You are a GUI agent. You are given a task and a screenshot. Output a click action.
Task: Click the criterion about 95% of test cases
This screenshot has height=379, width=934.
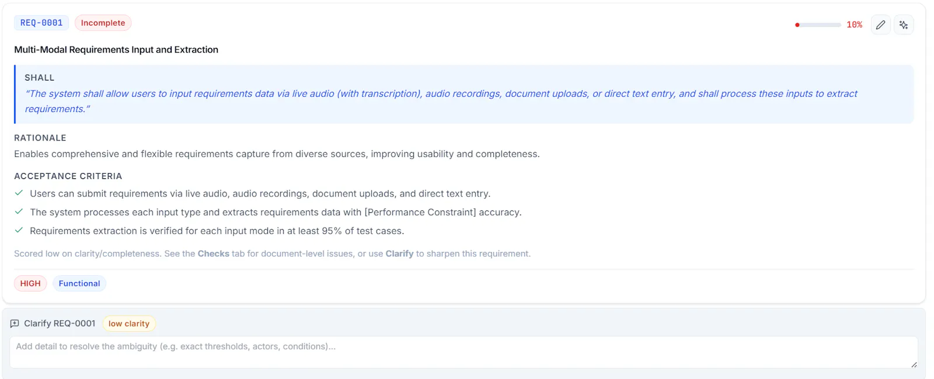coord(217,231)
